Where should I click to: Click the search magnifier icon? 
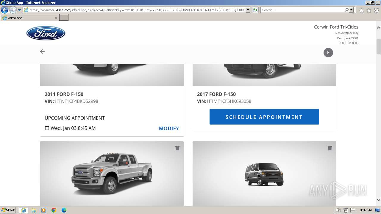coord(346,10)
